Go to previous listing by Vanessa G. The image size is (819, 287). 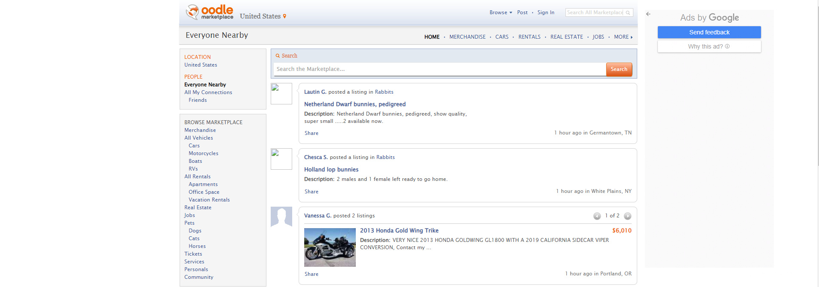coord(597,216)
